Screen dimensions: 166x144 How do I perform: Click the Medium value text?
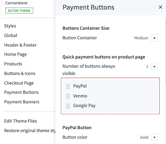click(x=141, y=38)
